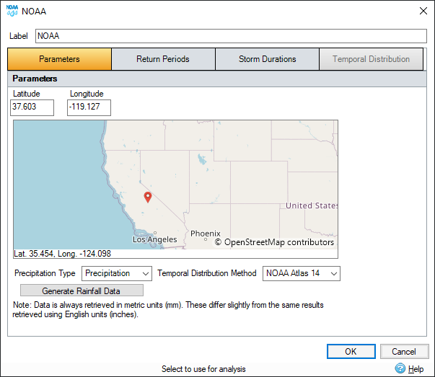
Task: Click the Los Angeles label on map
Action: click(155, 239)
